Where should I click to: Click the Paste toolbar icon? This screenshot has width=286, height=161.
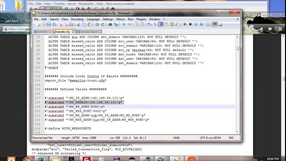(x=89, y=25)
